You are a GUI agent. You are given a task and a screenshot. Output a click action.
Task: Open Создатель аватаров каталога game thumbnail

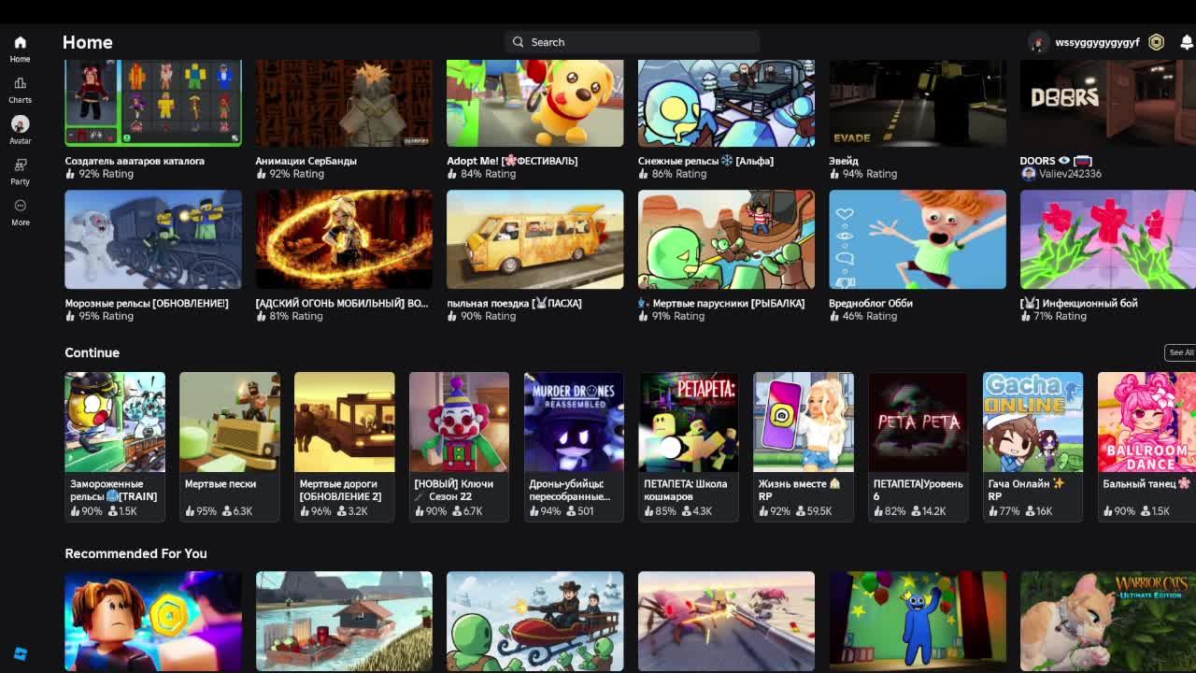click(x=153, y=103)
